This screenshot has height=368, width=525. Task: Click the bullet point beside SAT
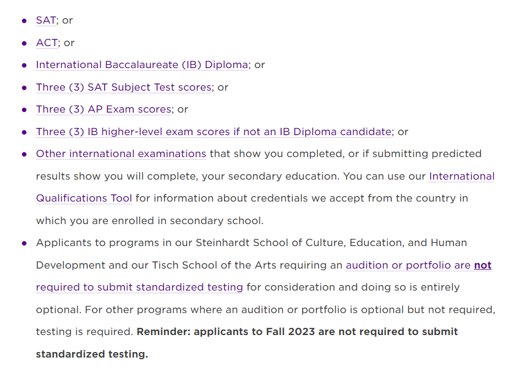[x=24, y=21]
